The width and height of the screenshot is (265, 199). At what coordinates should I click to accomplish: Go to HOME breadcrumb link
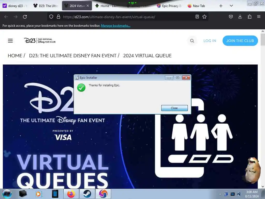point(15,56)
